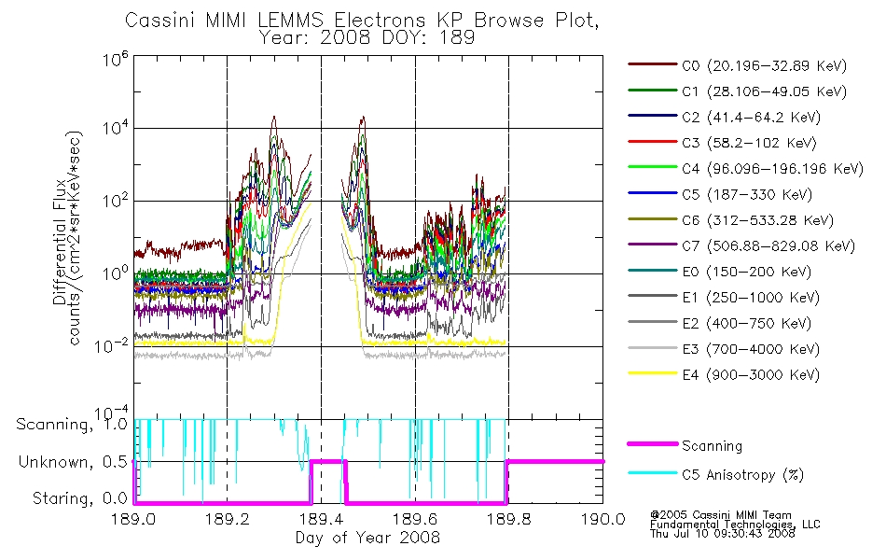Click the 10^6 y-axis tick label
This screenshot has height=560, width=886.
tap(116, 59)
